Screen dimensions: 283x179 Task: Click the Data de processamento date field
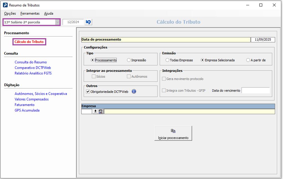point(263,40)
